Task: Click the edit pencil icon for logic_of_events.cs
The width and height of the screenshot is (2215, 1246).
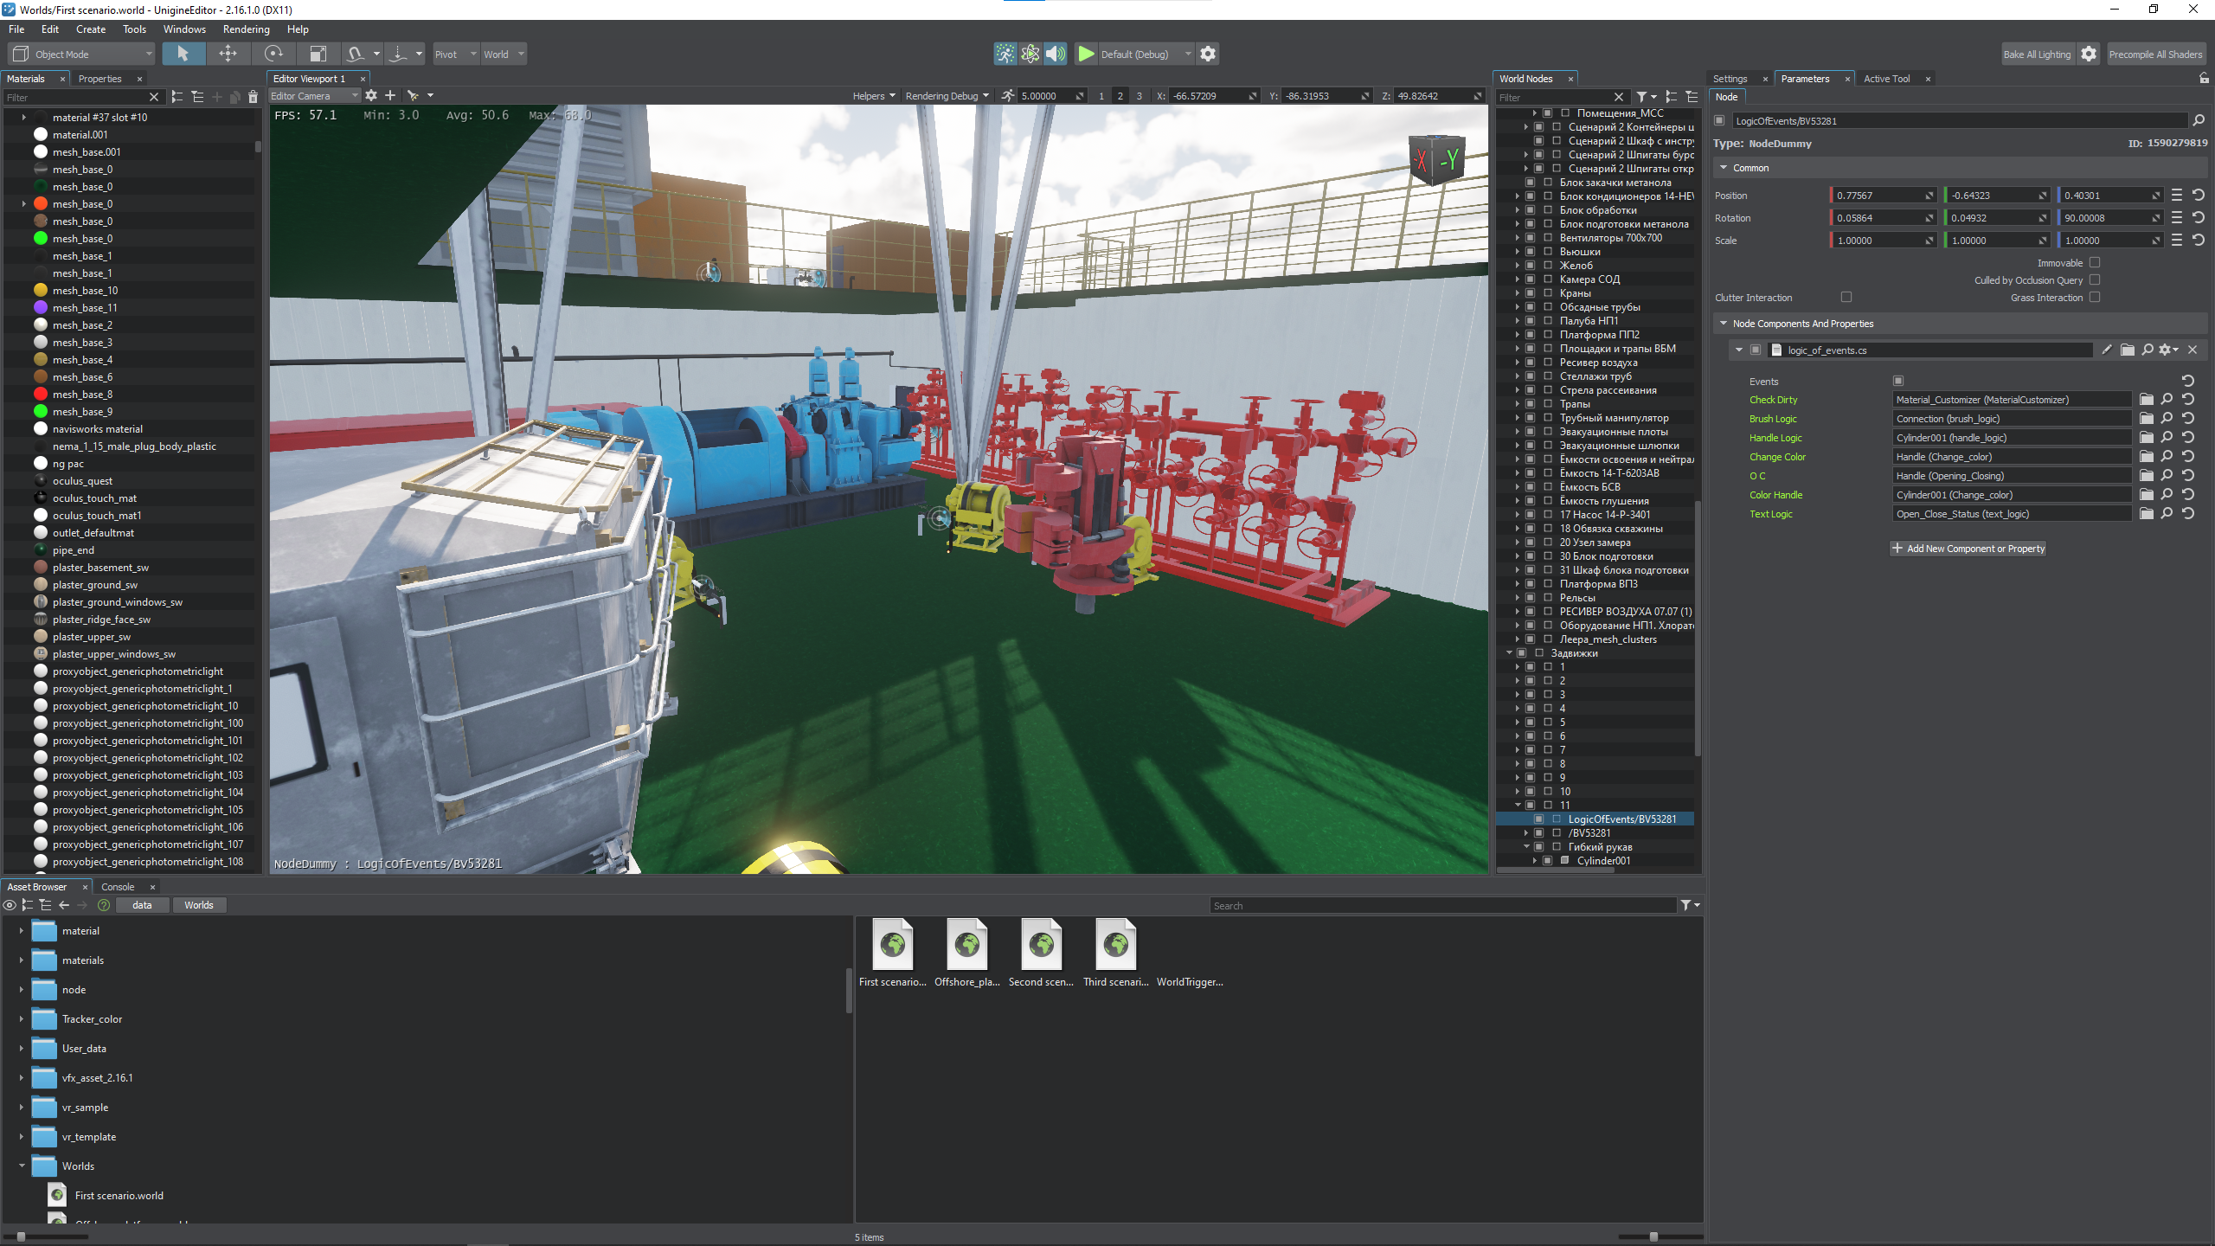Action: 2106,350
